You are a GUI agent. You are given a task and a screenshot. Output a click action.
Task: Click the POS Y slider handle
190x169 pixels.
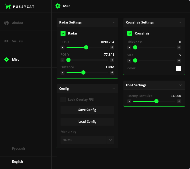[x=68, y=60]
